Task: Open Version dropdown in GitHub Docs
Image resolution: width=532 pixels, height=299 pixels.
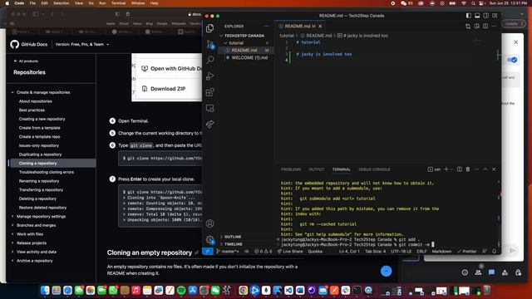Action: (82, 44)
